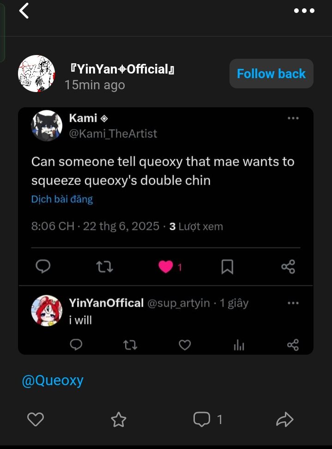Open the top-right three-dot overflow menu
Image resolution: width=332 pixels, height=449 pixels.
tap(304, 11)
